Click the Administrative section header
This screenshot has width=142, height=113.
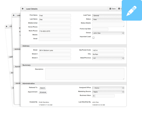point(74,83)
